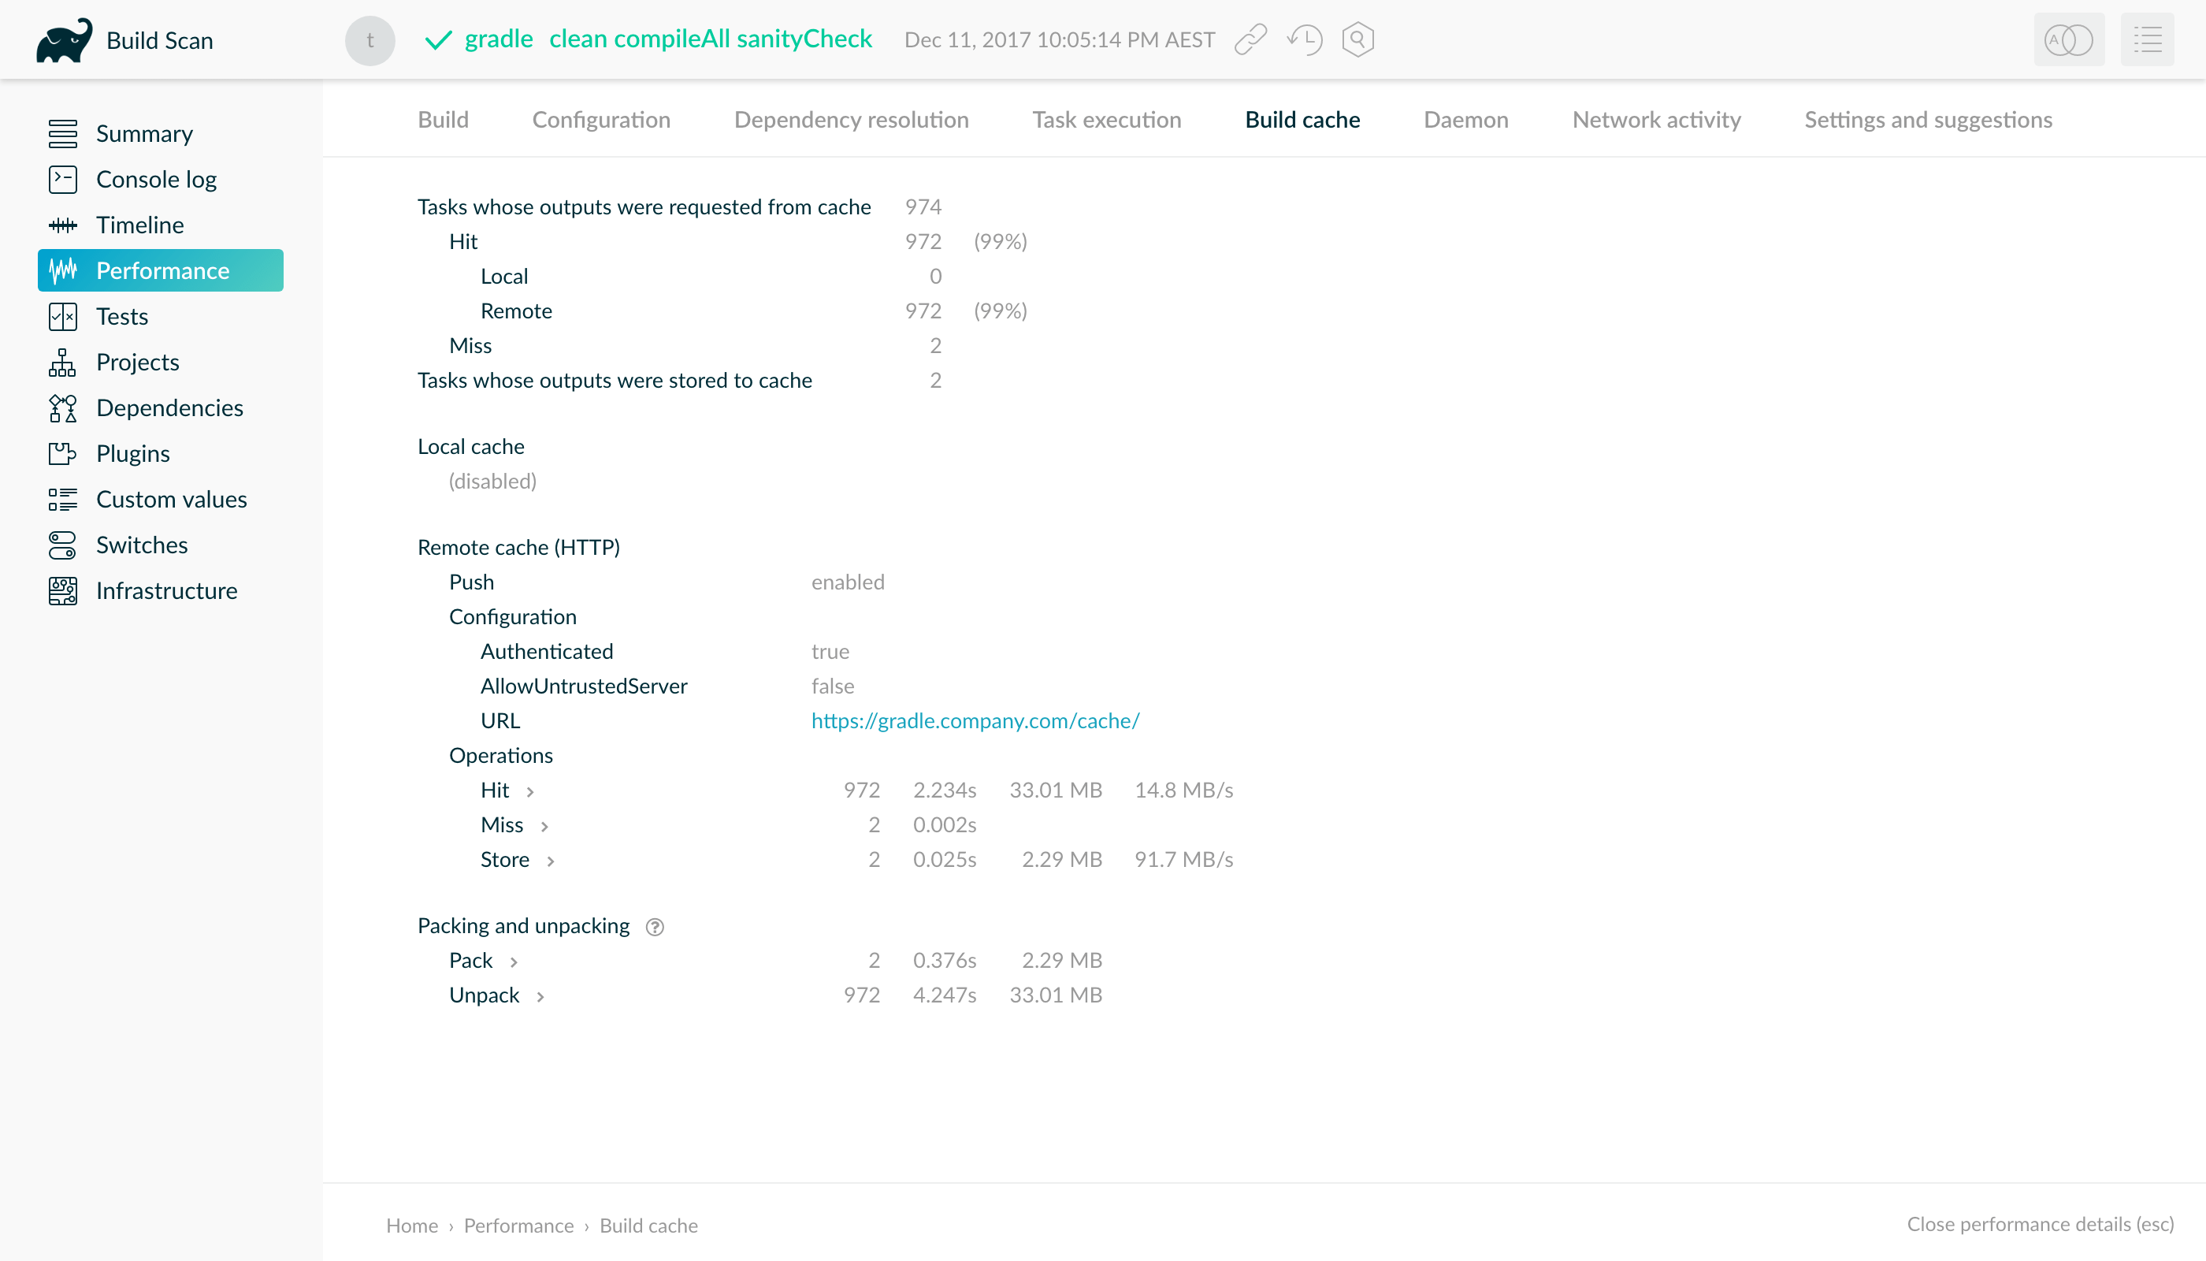Open the build scan link sharing icon
The image size is (2206, 1261).
pyautogui.click(x=1250, y=39)
